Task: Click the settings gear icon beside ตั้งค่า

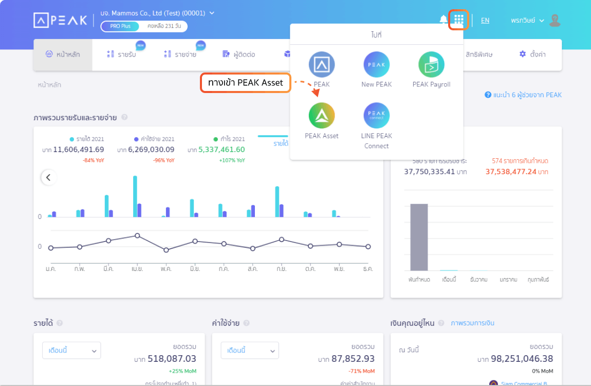Action: pos(523,54)
